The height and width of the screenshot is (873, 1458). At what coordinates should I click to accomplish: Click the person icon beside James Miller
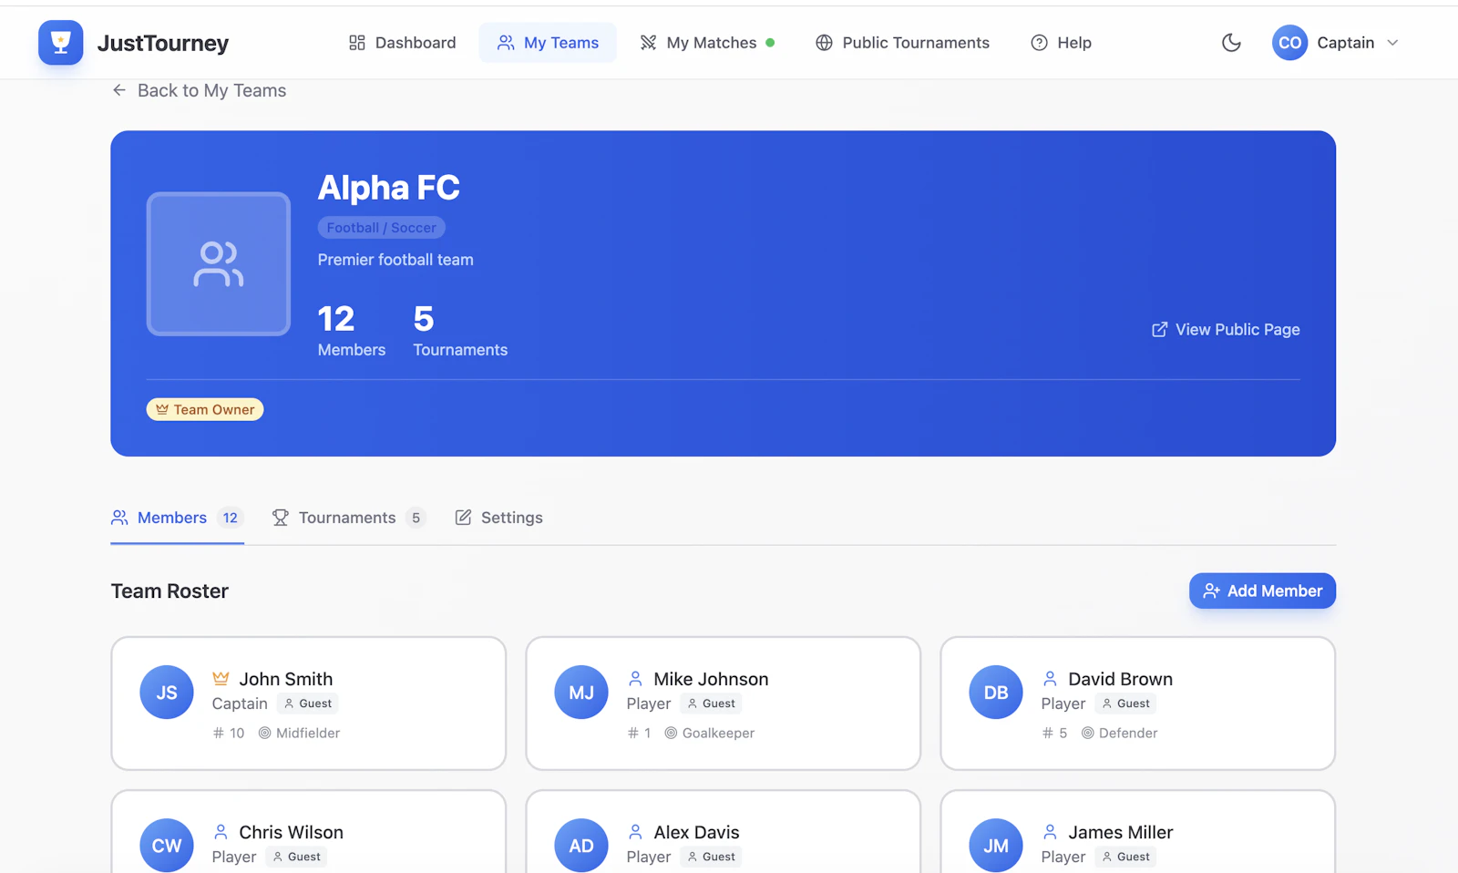pyautogui.click(x=1050, y=832)
